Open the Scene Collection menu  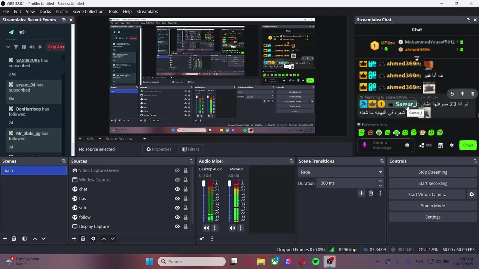coord(88,11)
